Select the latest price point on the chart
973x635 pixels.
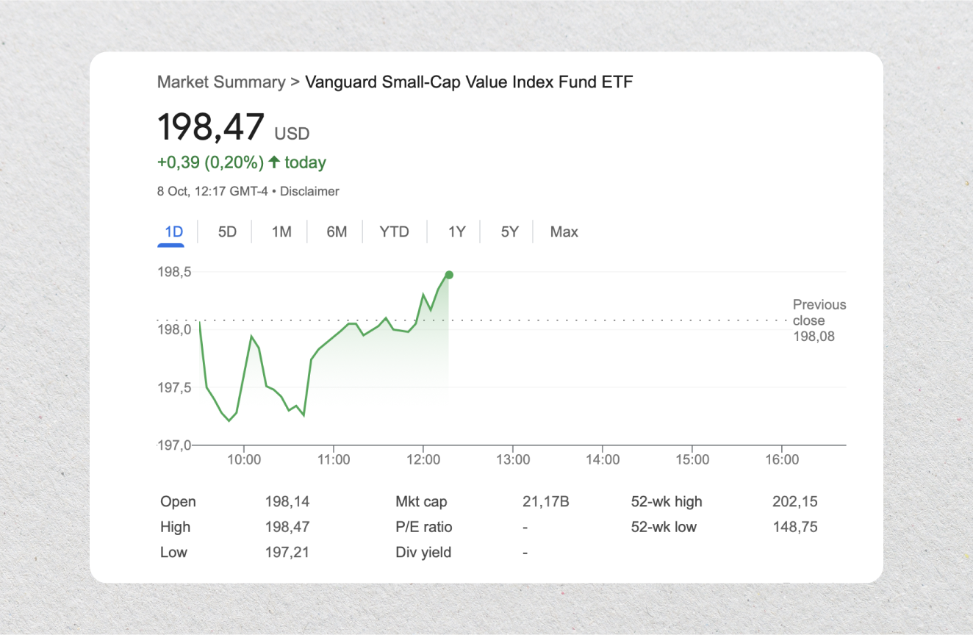coord(448,275)
